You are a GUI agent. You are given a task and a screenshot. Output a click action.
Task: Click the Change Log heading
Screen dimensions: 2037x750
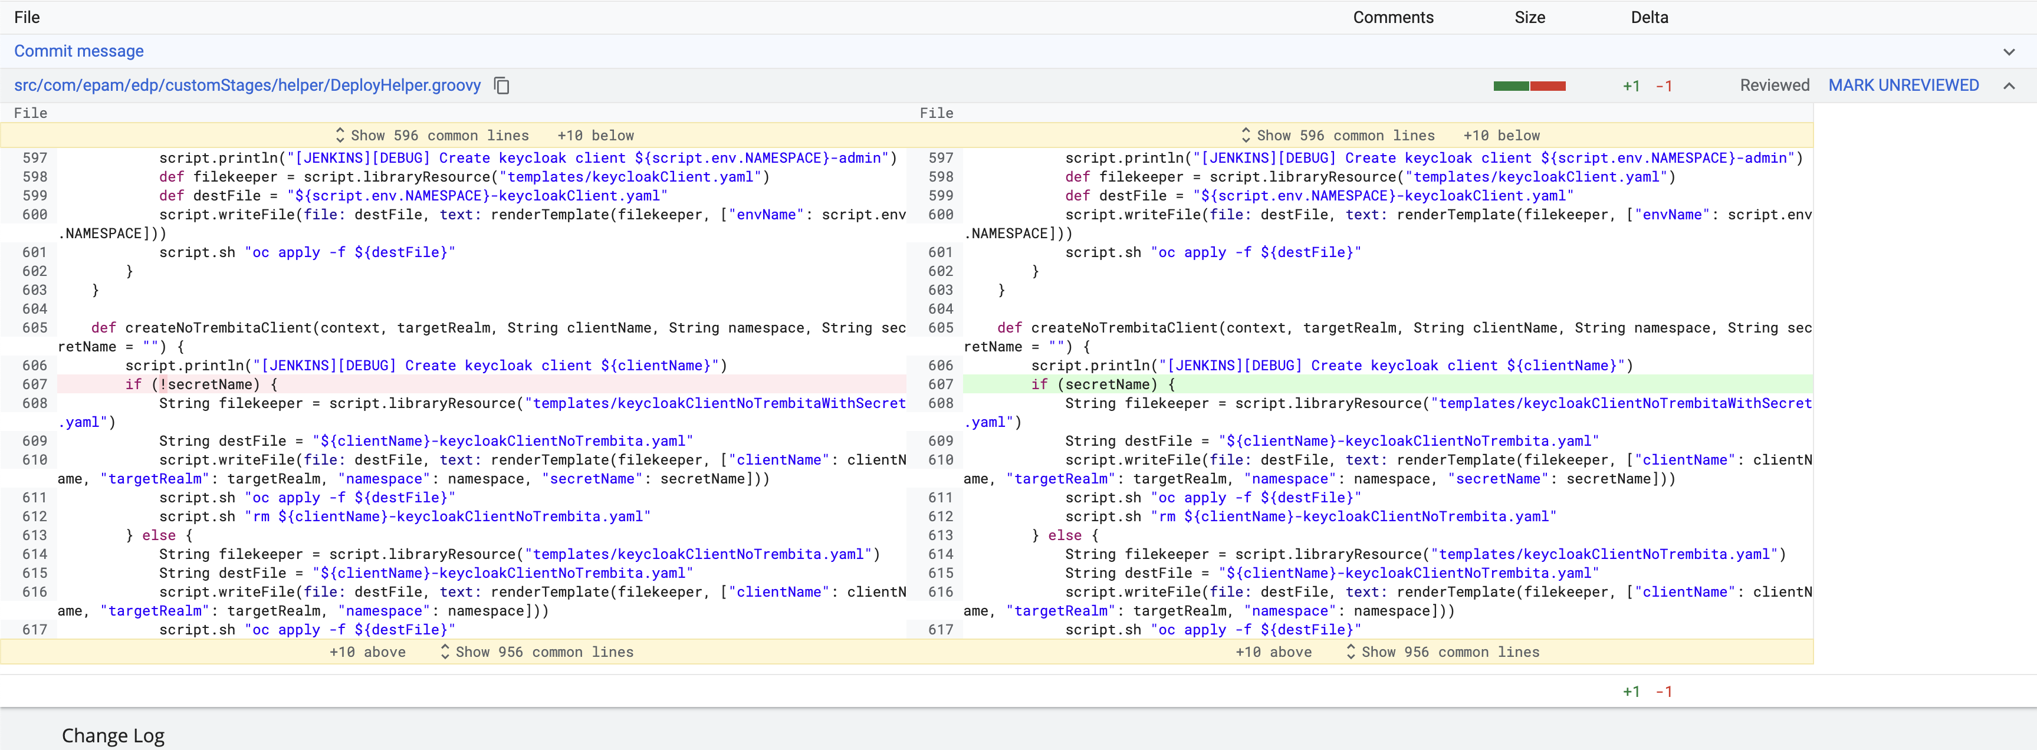click(x=113, y=736)
